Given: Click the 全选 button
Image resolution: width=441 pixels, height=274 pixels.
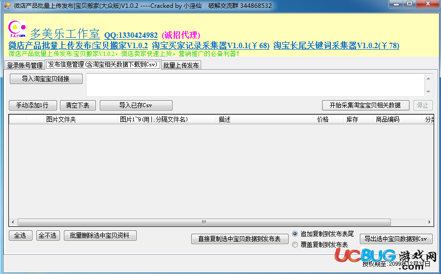Looking at the screenshot, I should (x=21, y=236).
